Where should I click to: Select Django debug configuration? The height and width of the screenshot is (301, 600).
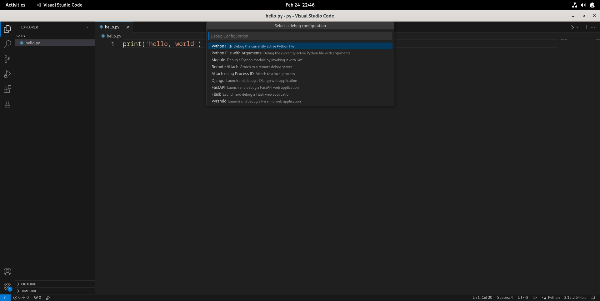300,80
